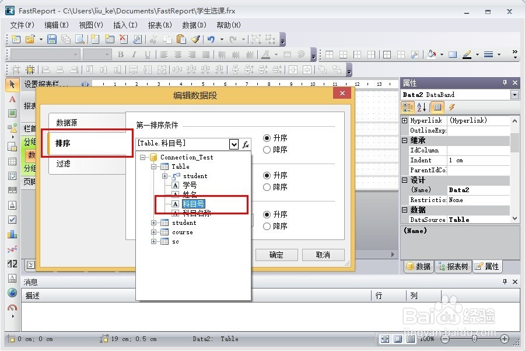Open the Events view via lightning icon
Image resolution: width=525 pixels, height=351 pixels.
click(452, 107)
